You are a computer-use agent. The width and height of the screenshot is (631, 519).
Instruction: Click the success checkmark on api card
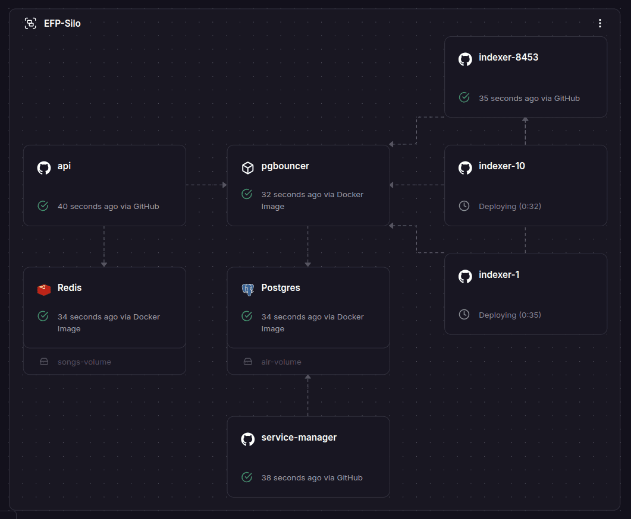point(43,206)
